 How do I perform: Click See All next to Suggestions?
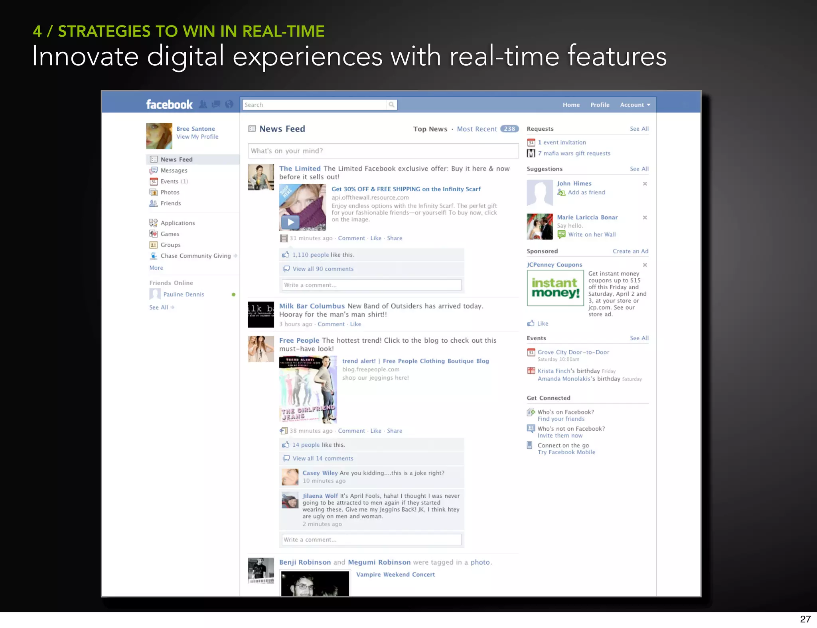coord(639,169)
